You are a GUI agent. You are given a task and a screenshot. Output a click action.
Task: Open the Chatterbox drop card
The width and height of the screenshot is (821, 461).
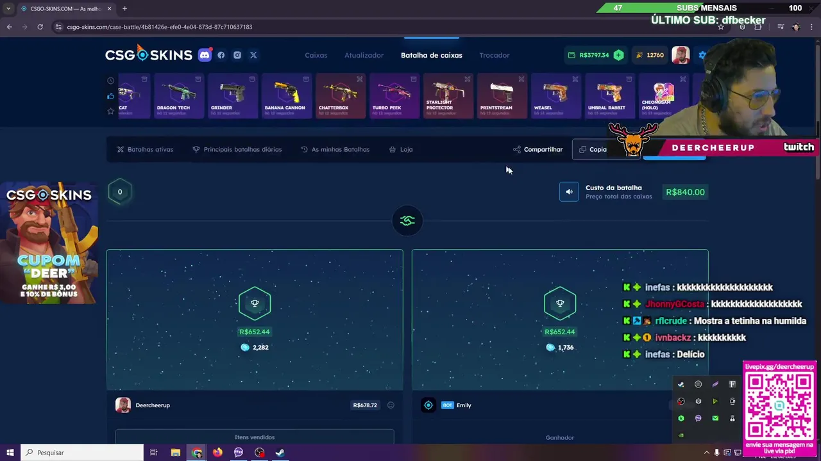click(x=341, y=96)
